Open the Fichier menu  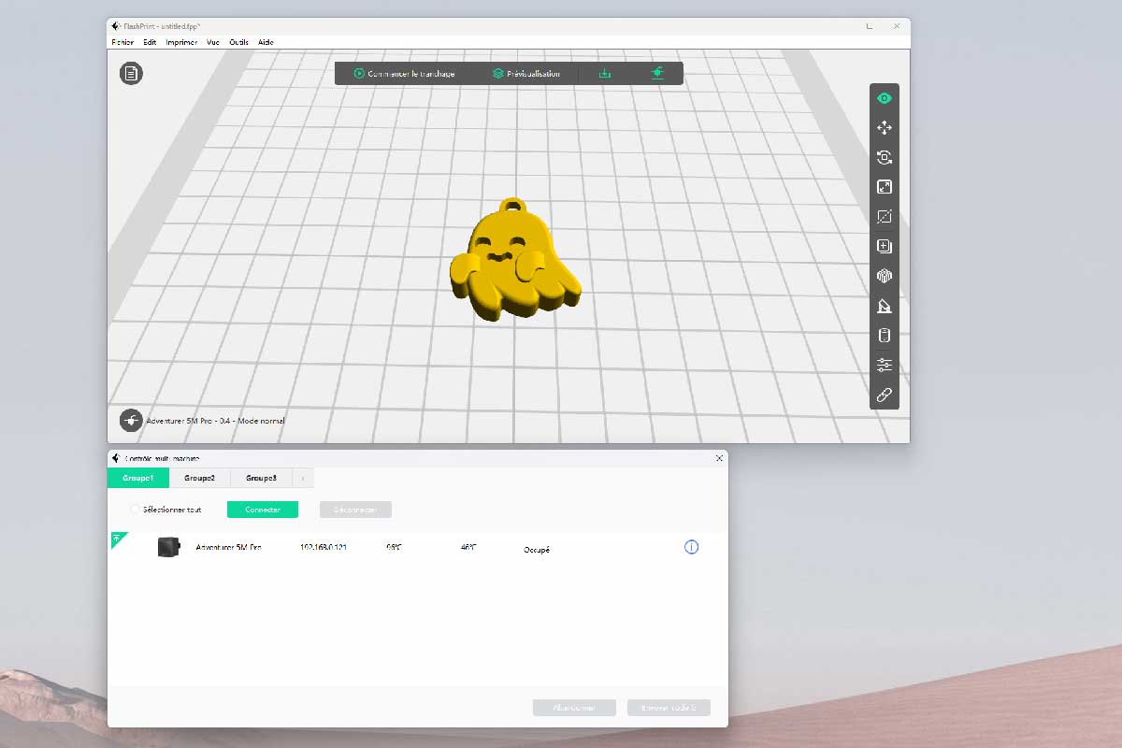tap(122, 42)
